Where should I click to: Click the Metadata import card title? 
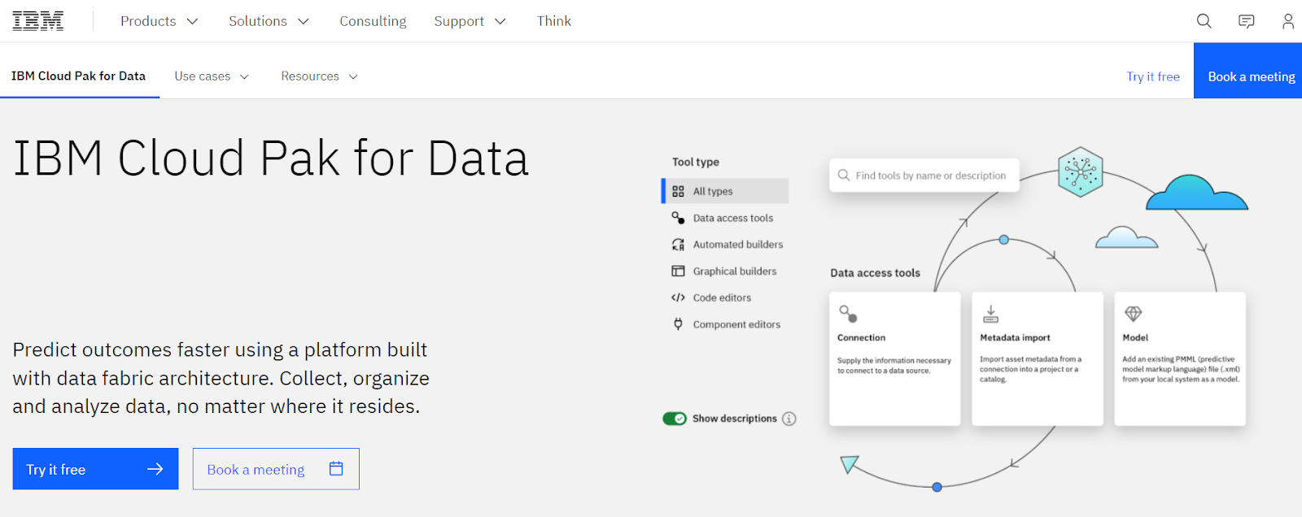tap(1015, 337)
